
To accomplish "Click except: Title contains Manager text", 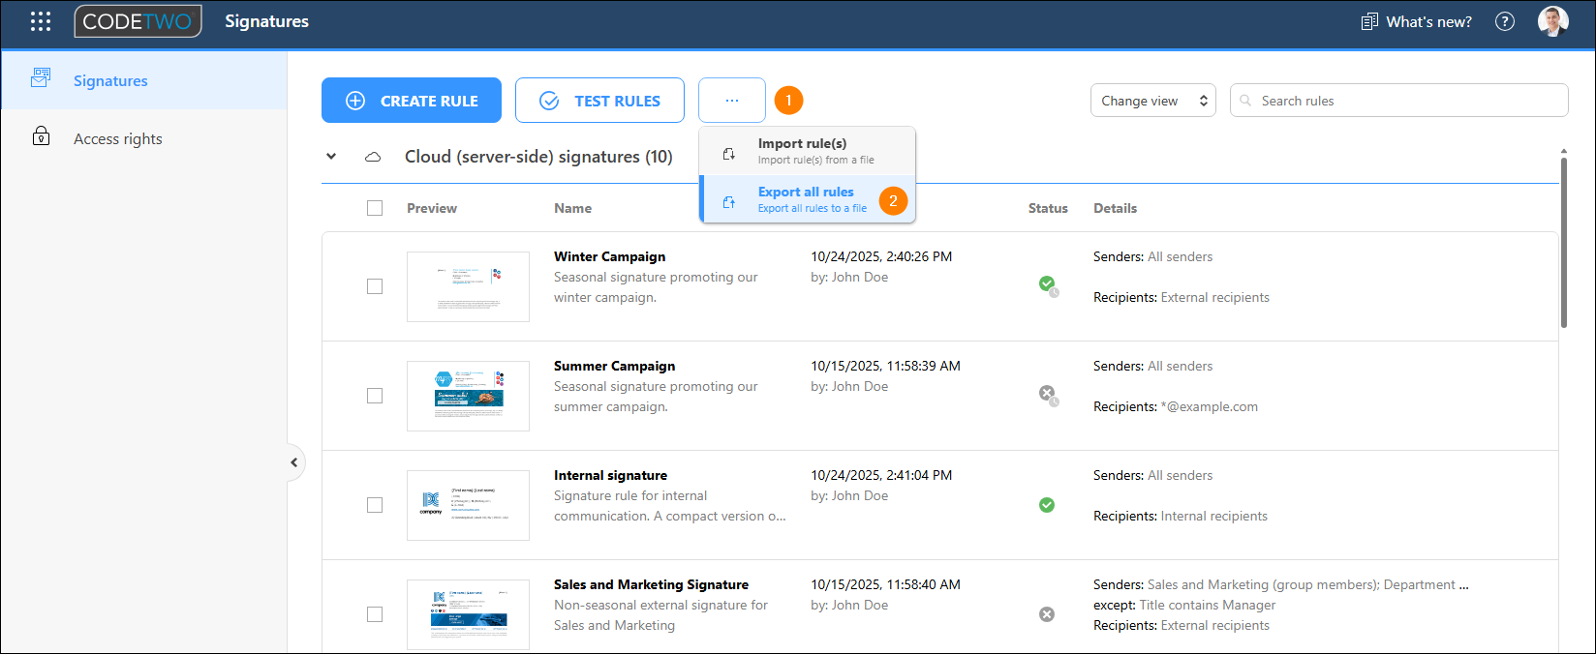I will pyautogui.click(x=1184, y=605).
